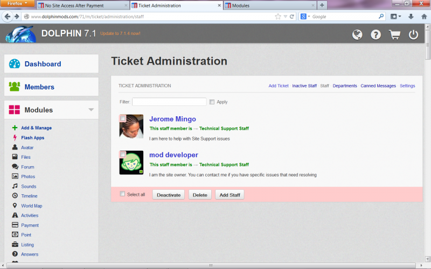Select the mod developer staff checkbox
The height and width of the screenshot is (269, 431).
point(123,154)
